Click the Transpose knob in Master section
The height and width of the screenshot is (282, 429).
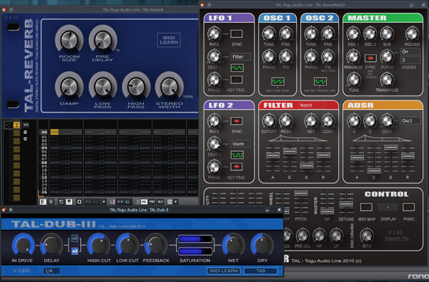point(387,80)
